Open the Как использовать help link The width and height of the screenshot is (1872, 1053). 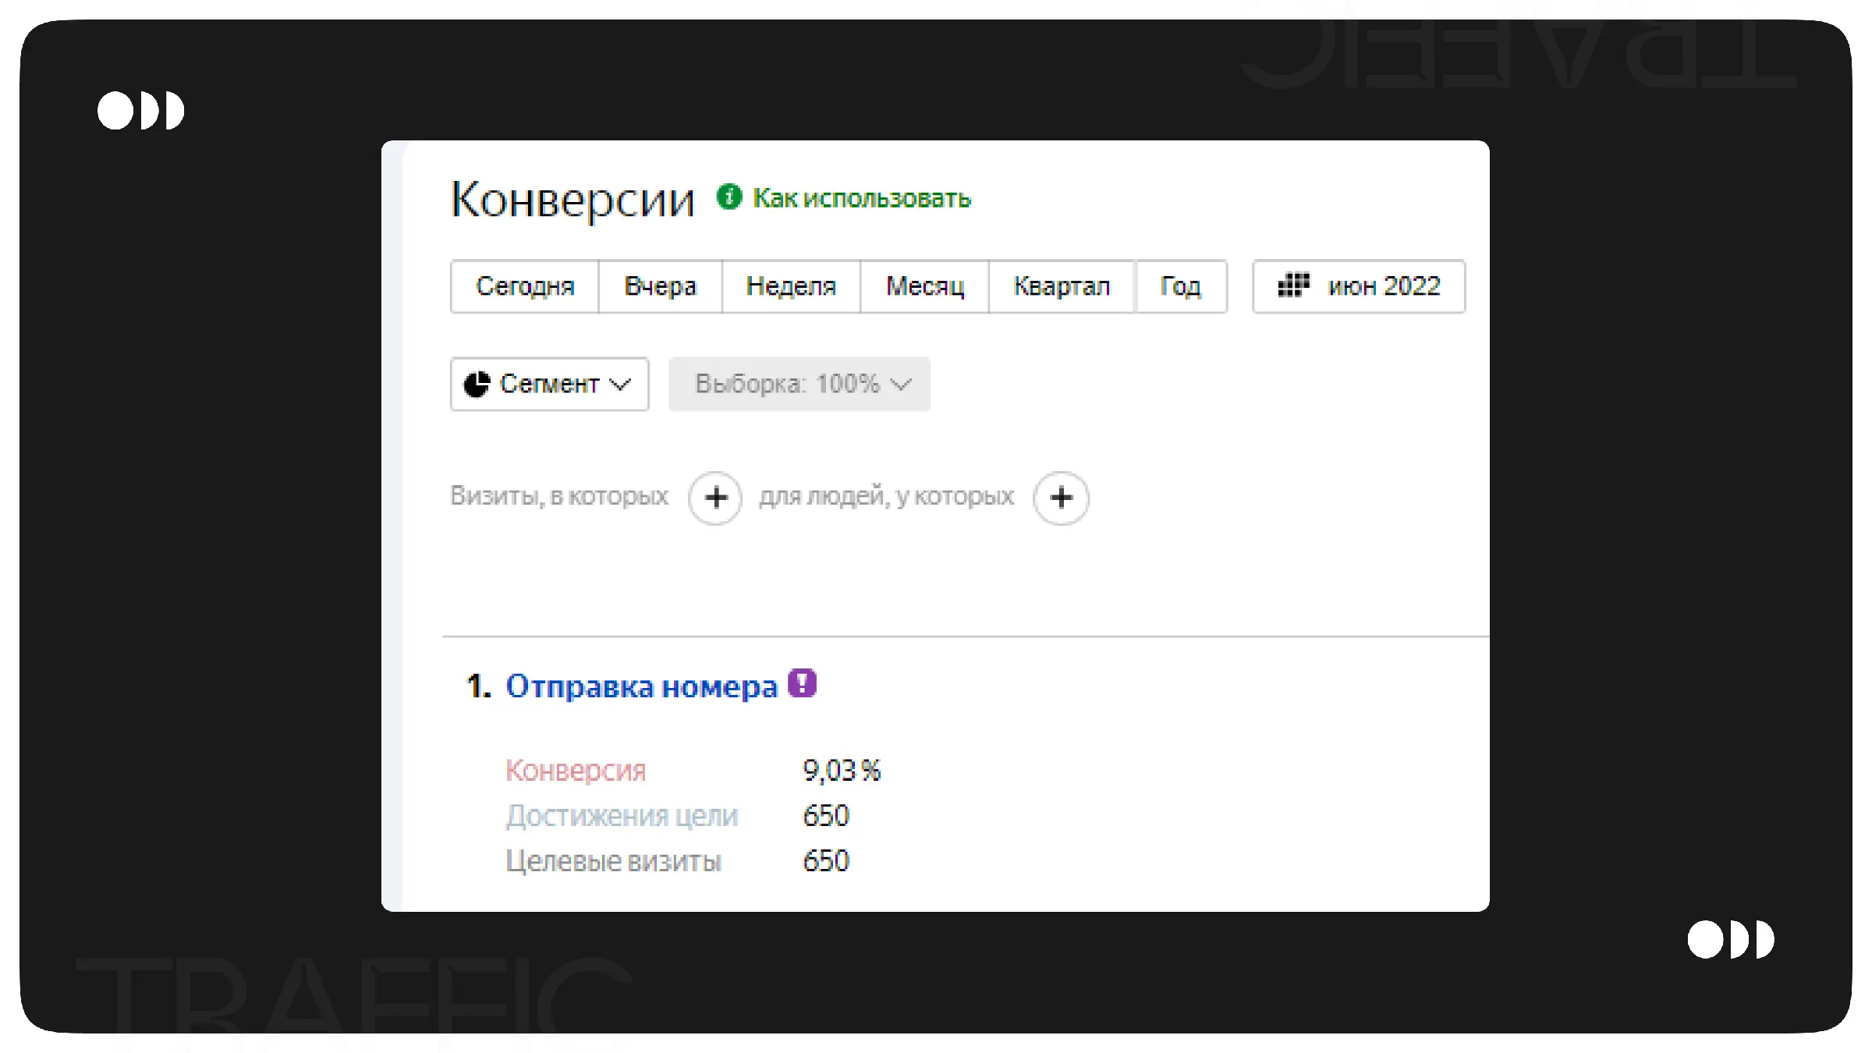861,198
